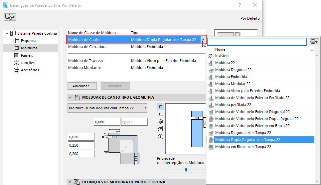The image size is (321, 185).
Task: Click the Moldura 22 profile icon
Action: [211, 63]
